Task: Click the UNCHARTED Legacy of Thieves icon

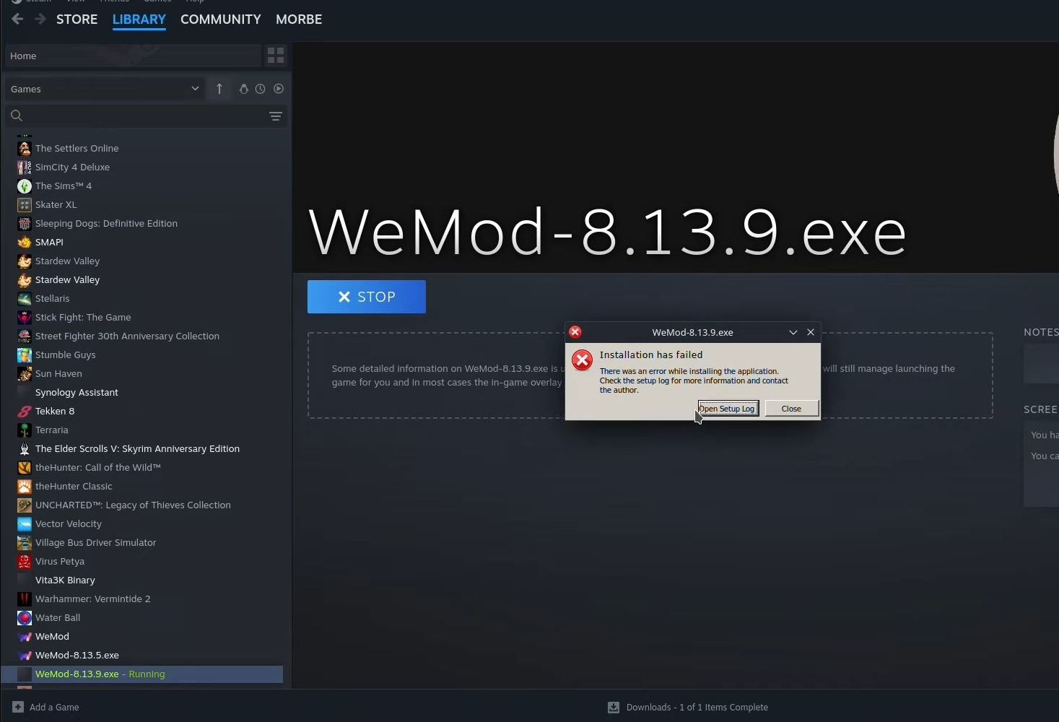Action: (25, 505)
